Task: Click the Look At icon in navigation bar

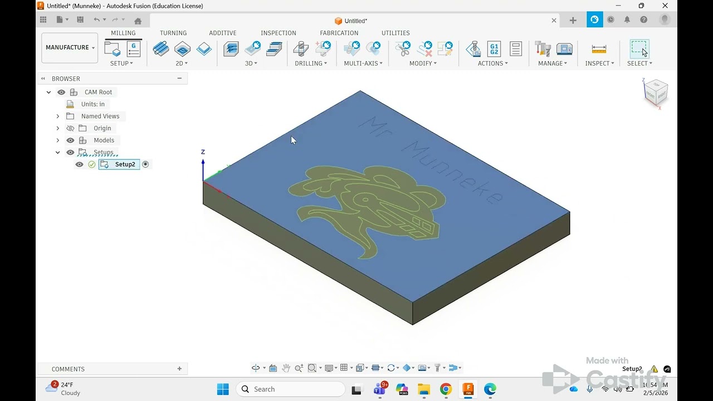Action: click(273, 368)
